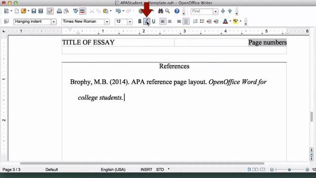Screen dimensions: 316x178
Task: Click STD selection mode in status bar
Action: (160, 170)
